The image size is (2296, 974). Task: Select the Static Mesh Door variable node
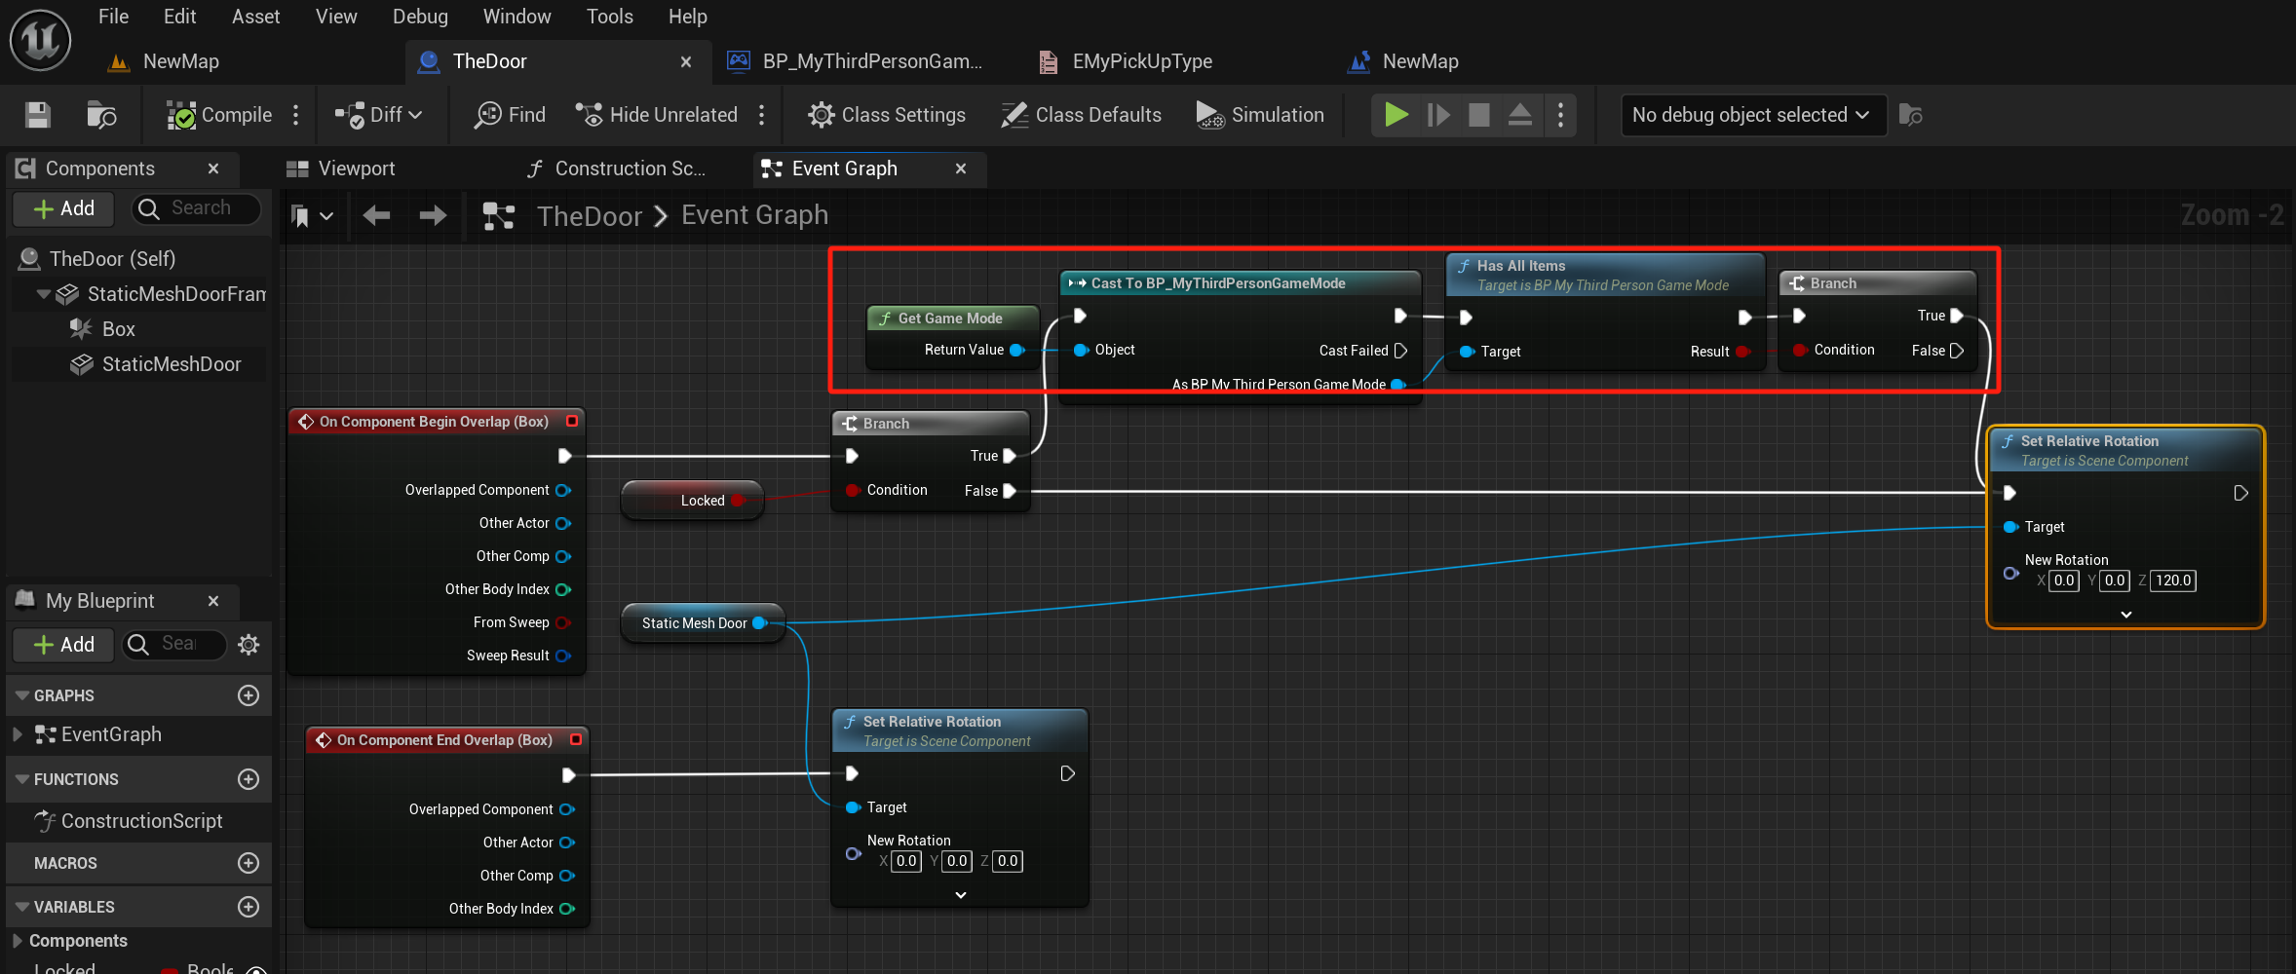[701, 623]
